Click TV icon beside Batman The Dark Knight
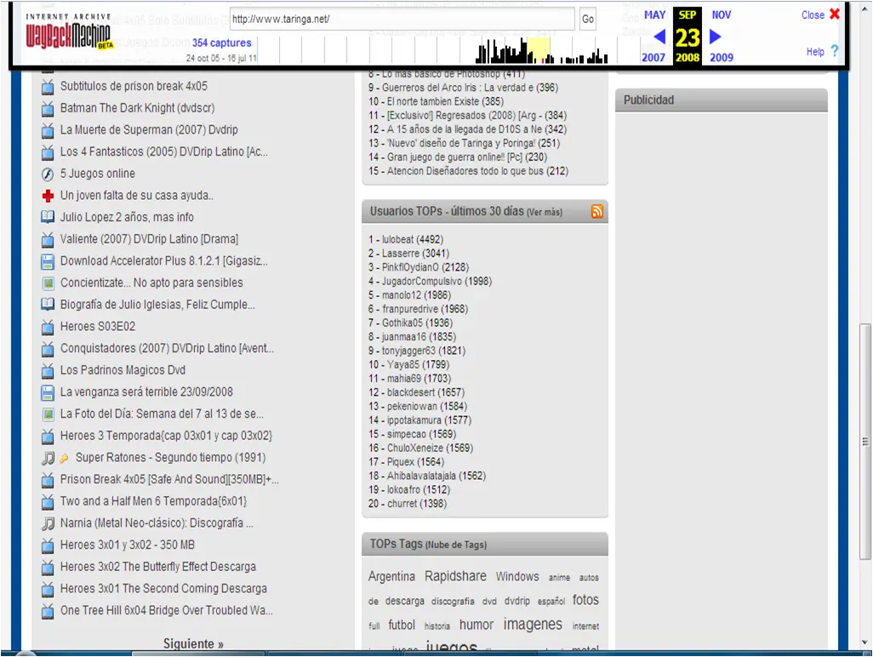 point(48,109)
